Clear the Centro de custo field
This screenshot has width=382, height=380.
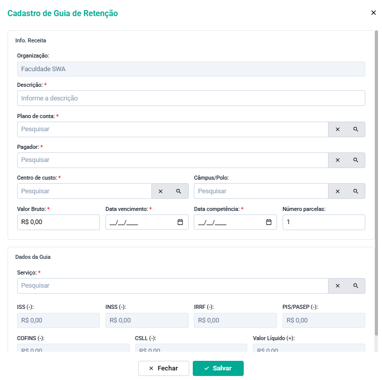click(x=160, y=191)
